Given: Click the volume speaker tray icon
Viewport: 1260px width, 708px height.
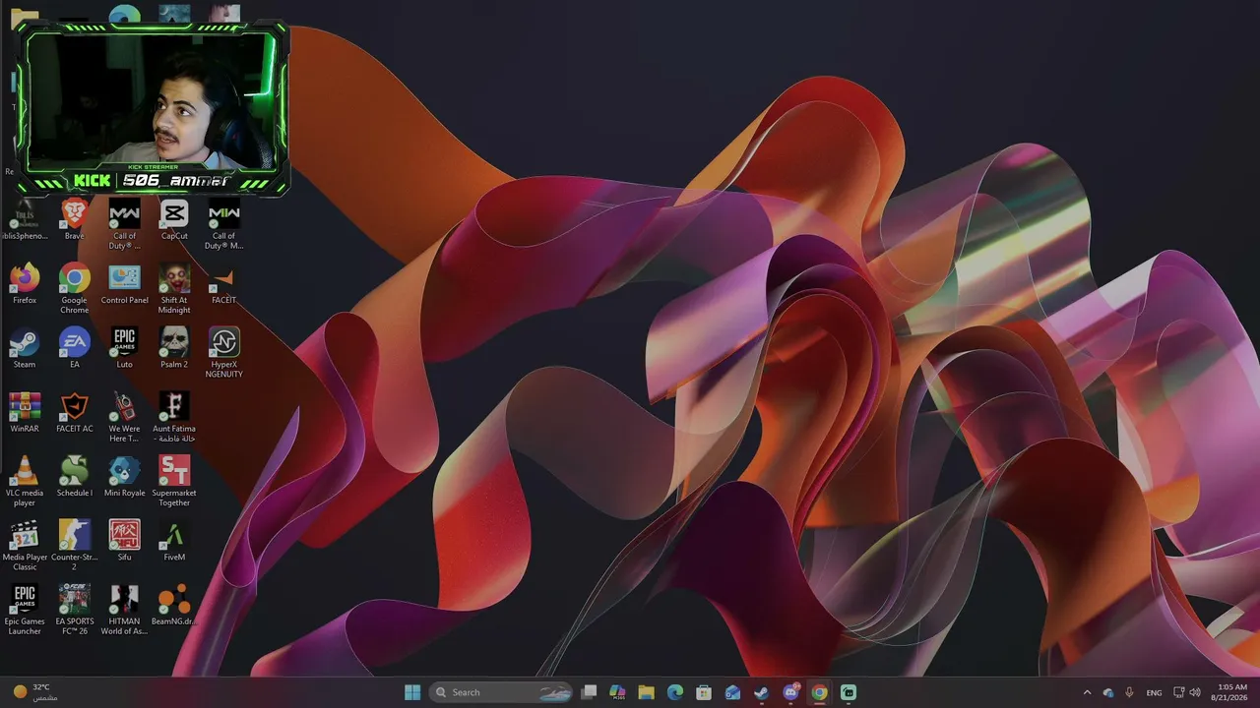Looking at the screenshot, I should (1195, 692).
